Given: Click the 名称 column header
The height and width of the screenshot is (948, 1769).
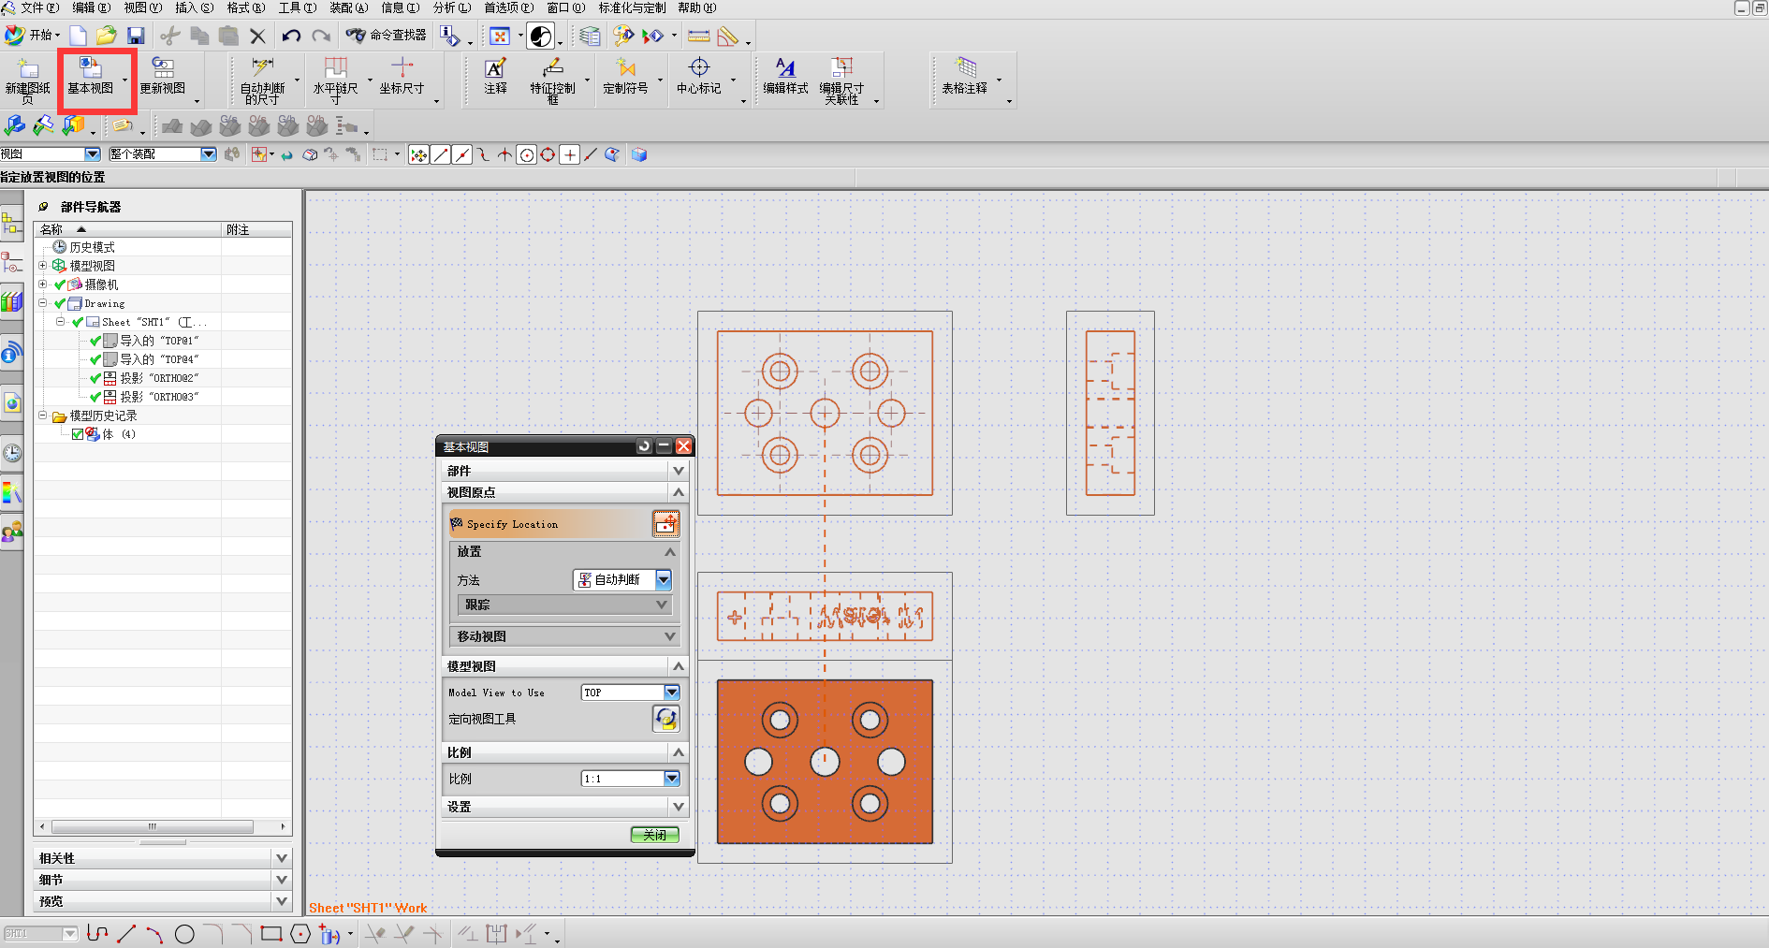Looking at the screenshot, I should click(x=127, y=229).
